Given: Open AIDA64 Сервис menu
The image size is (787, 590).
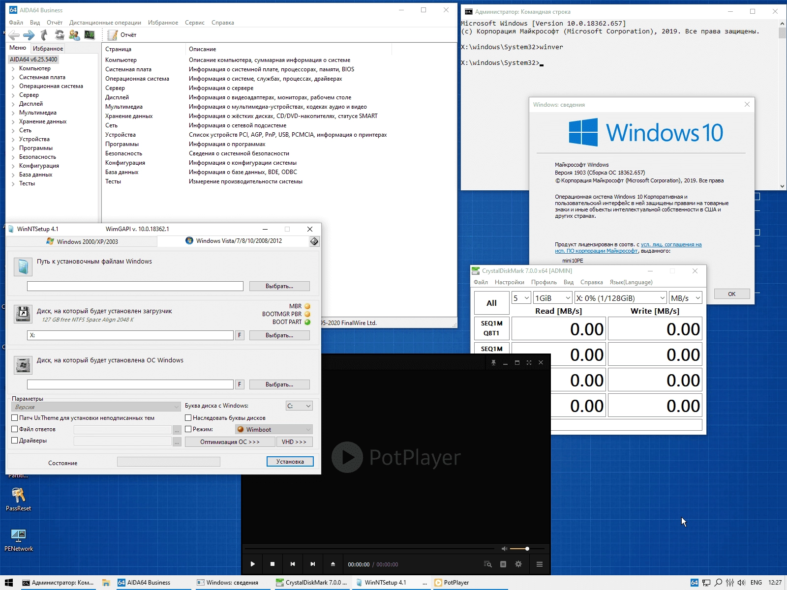Looking at the screenshot, I should pos(195,23).
